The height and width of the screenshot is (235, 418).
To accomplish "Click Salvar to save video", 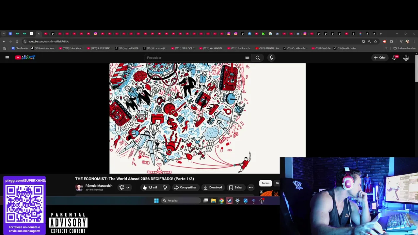I will point(236,187).
